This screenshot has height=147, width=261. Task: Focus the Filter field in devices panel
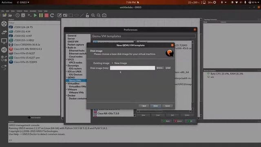point(34,23)
